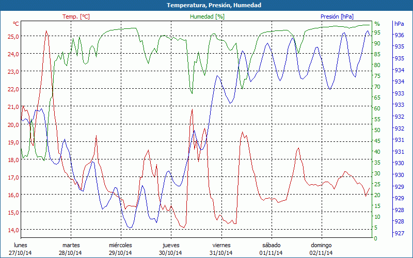
Task: Select the 14,0 temperature axis tick
Action: (13, 230)
